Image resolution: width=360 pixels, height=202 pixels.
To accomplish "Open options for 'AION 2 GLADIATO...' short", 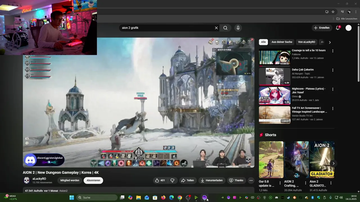I will 331,183.
